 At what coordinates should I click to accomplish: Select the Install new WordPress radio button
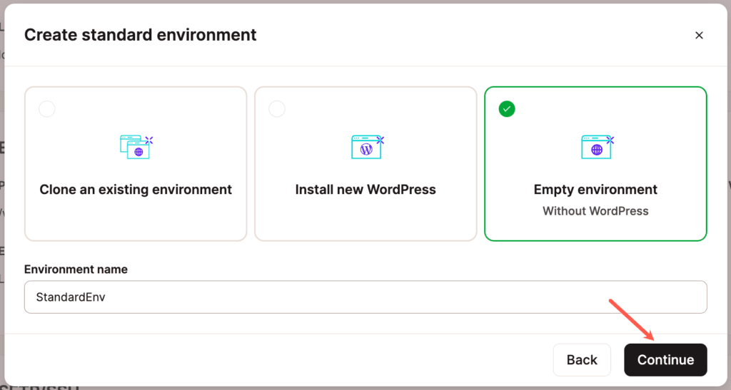click(x=277, y=109)
